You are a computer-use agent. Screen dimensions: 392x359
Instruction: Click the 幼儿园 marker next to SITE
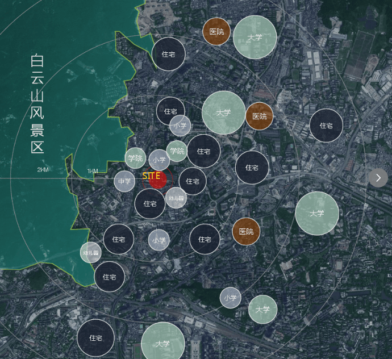click(x=176, y=198)
